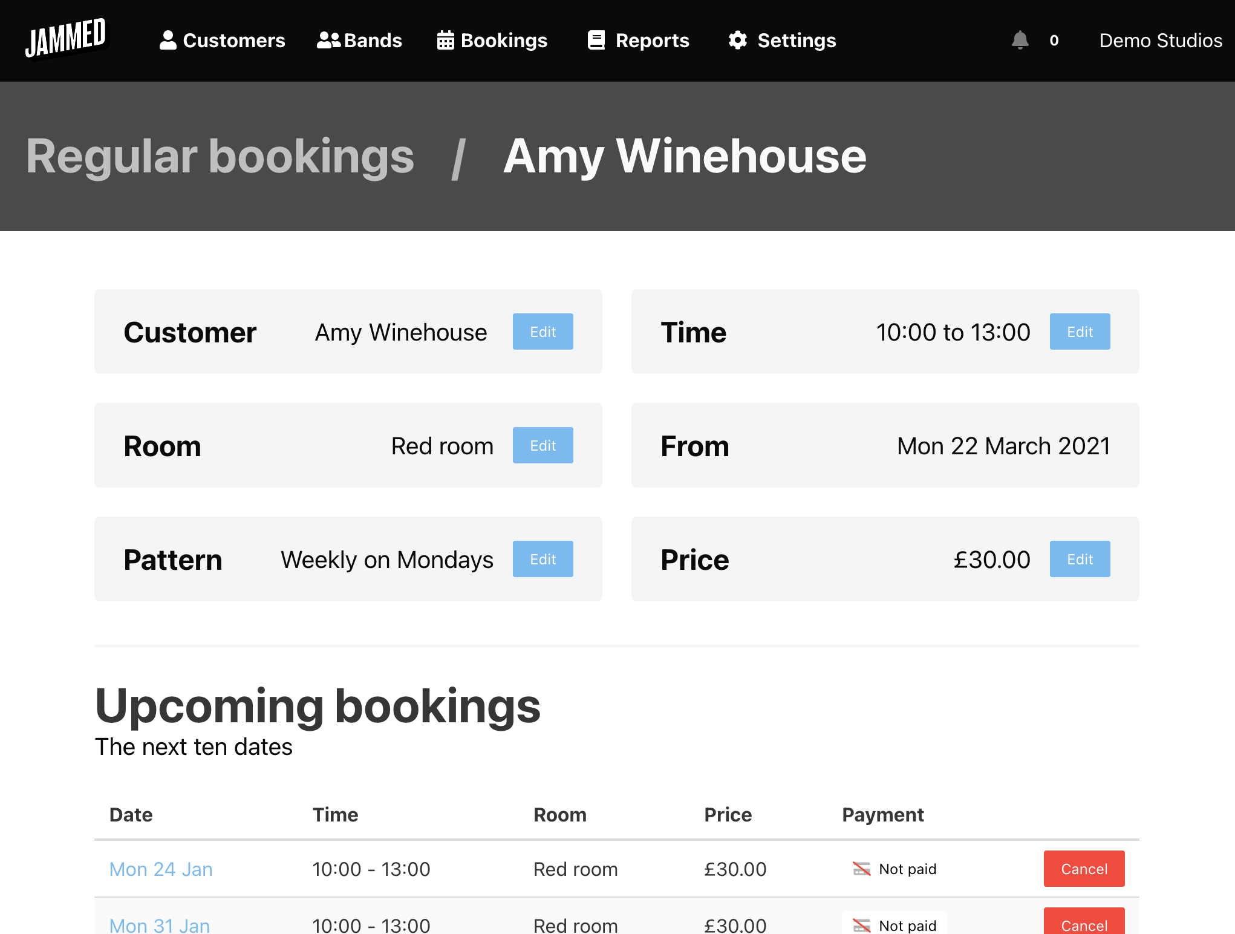This screenshot has width=1235, height=934.
Task: Edit the Red room assignment
Action: click(543, 445)
